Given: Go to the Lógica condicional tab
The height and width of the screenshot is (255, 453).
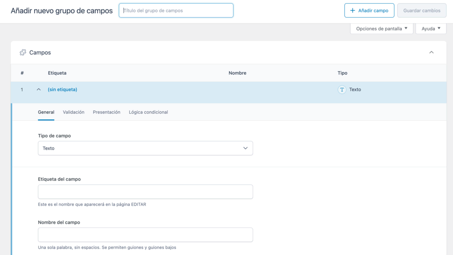Looking at the screenshot, I should point(148,112).
